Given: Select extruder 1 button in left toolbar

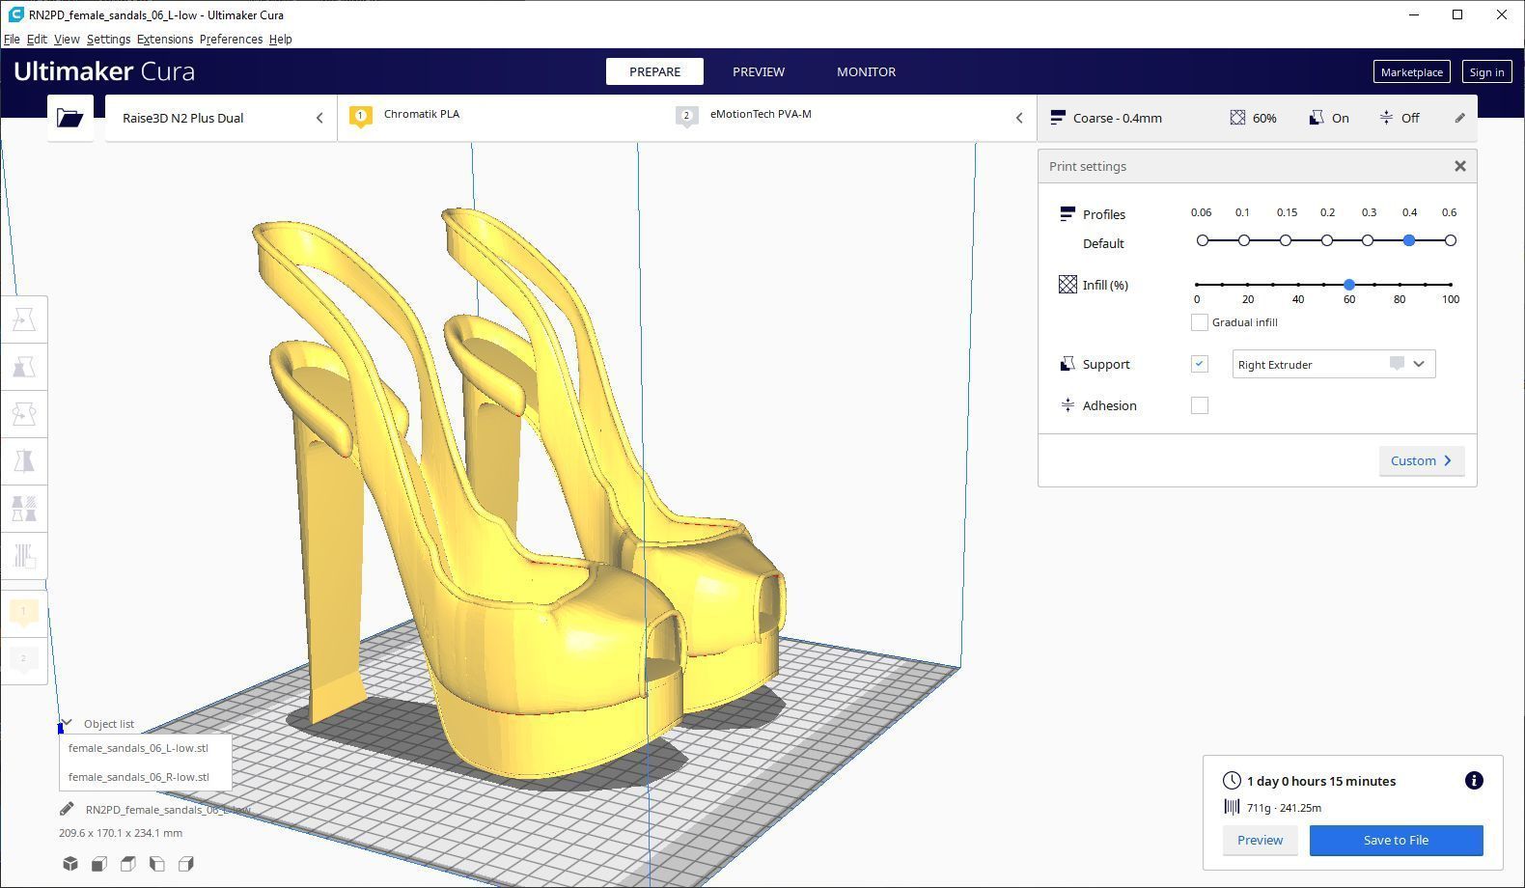Looking at the screenshot, I should point(24,613).
